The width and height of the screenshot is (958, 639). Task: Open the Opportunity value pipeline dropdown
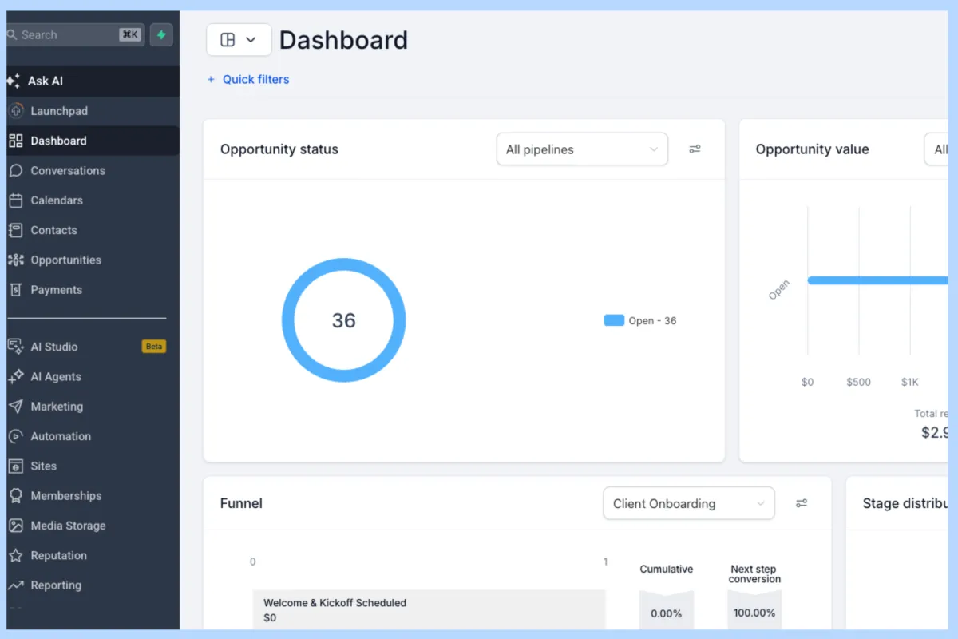pos(936,149)
